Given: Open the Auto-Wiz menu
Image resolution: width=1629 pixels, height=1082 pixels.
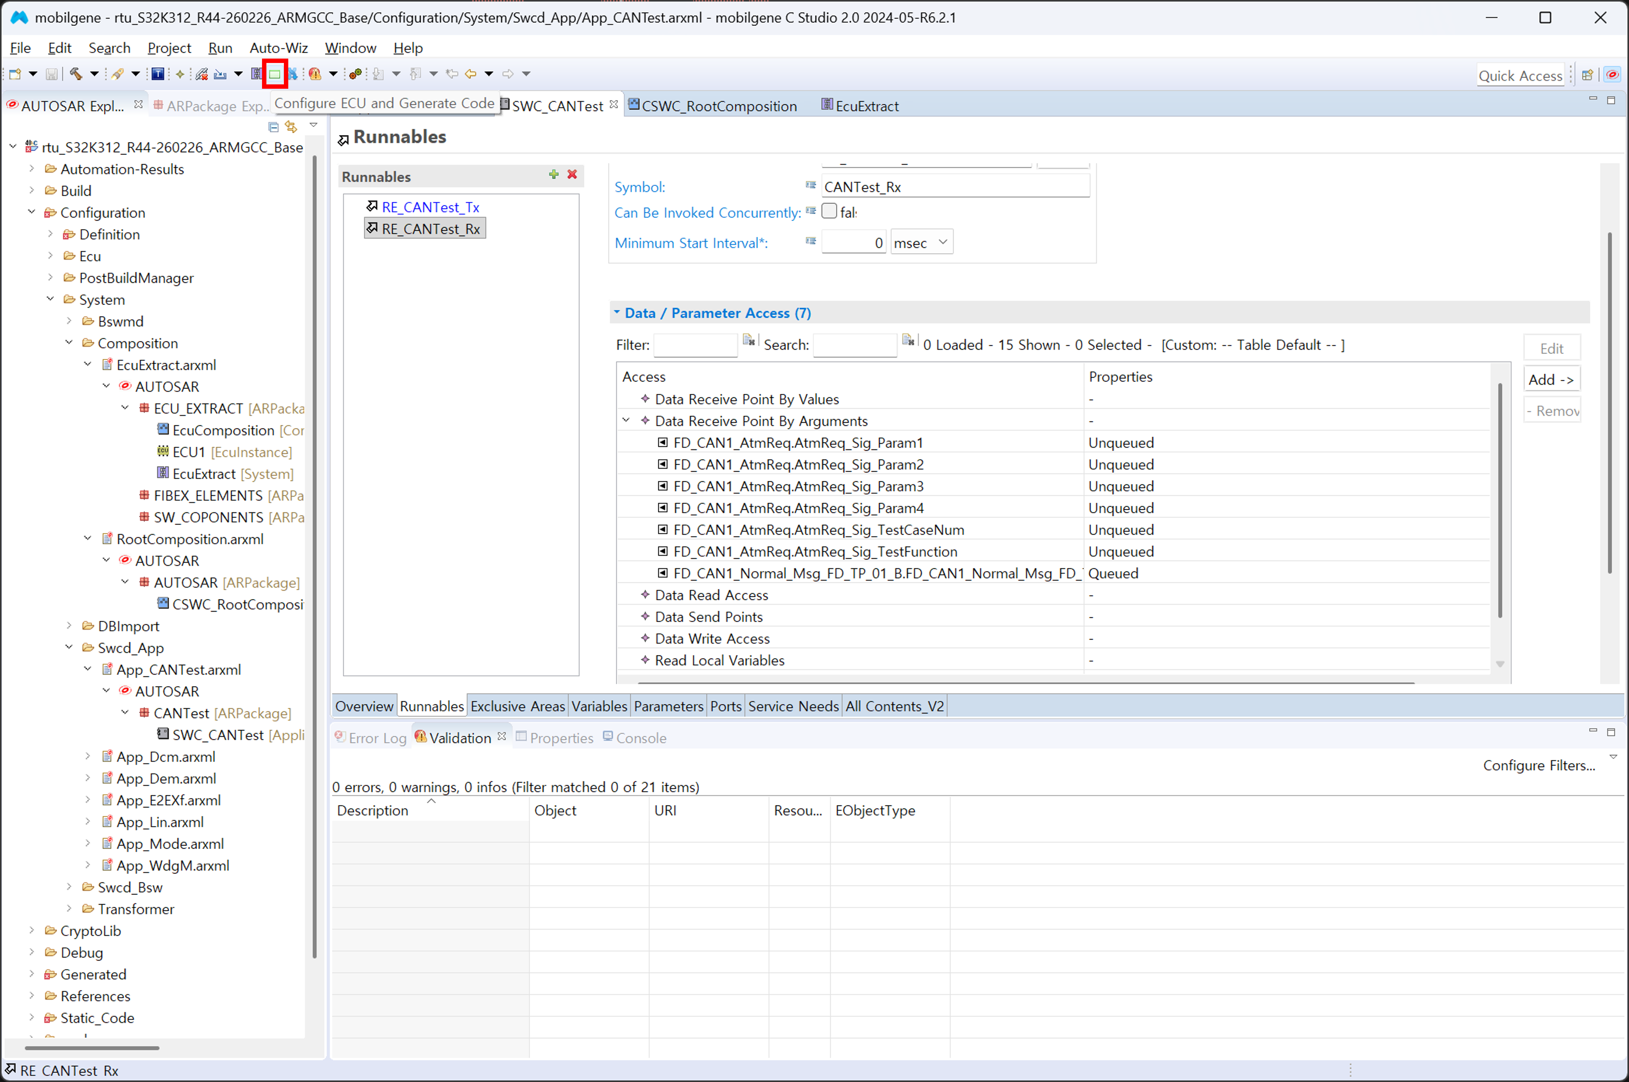Looking at the screenshot, I should click(x=278, y=48).
